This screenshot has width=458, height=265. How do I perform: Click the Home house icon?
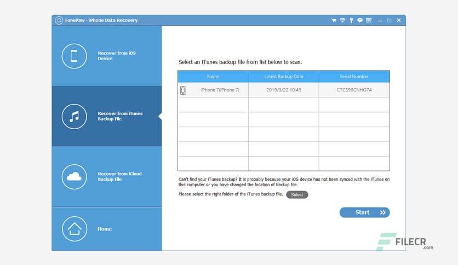point(75,229)
